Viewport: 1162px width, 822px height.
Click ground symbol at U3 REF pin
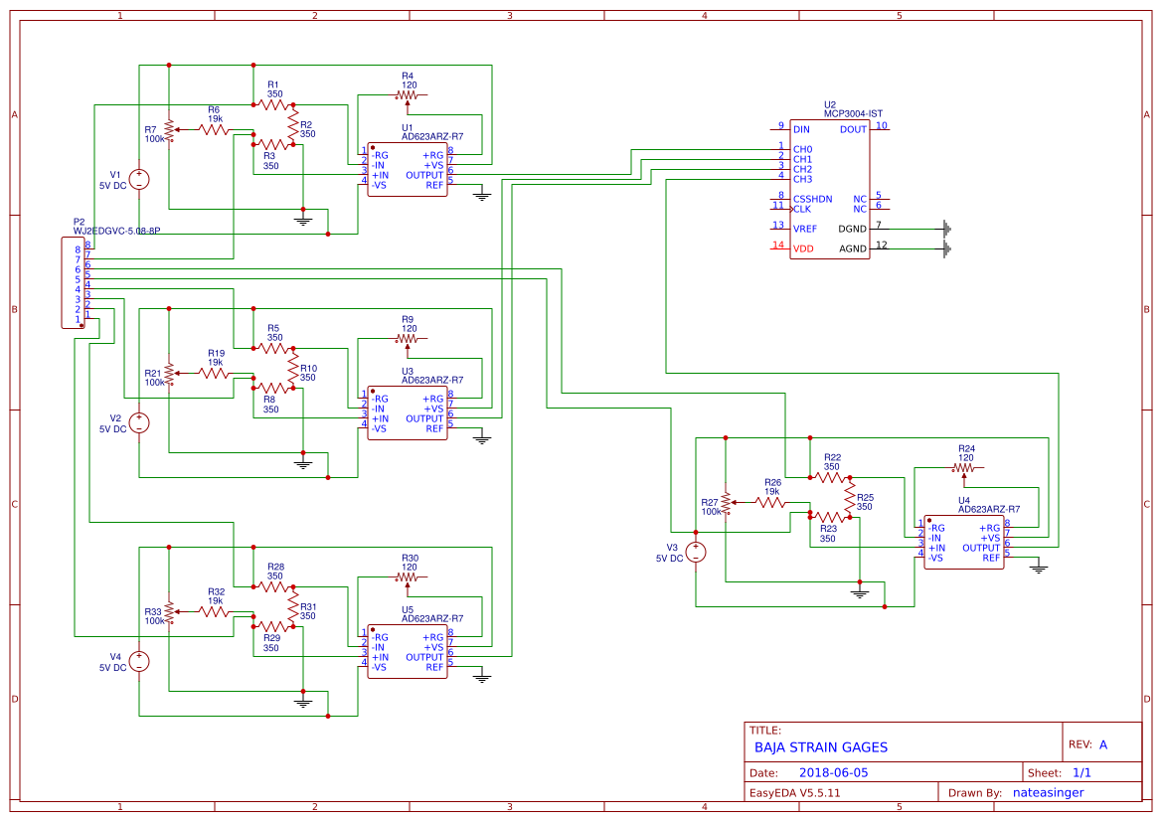click(x=482, y=439)
